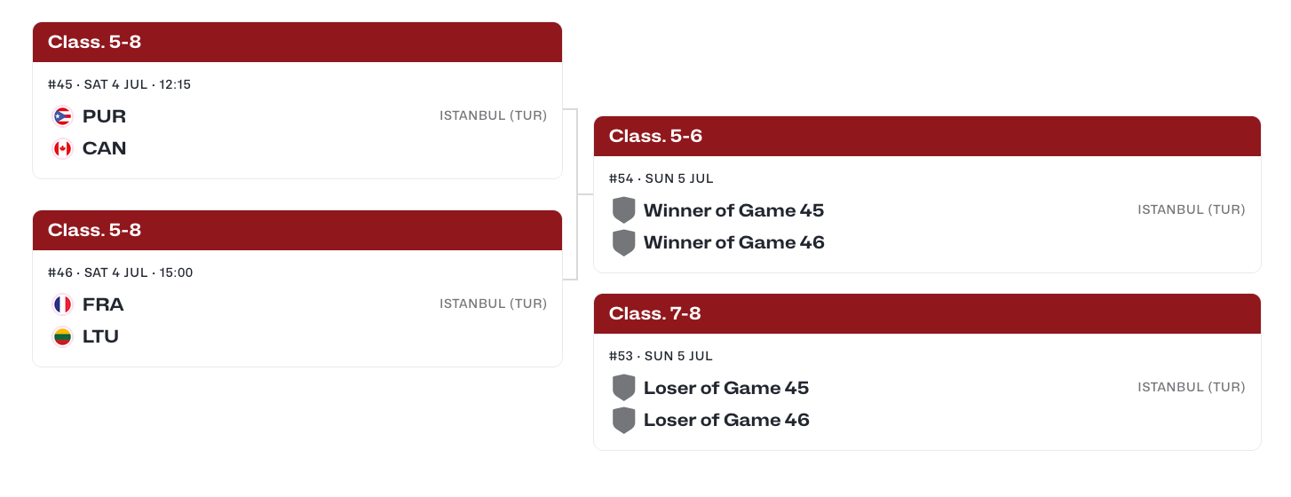Click the Lithuania flag icon
1291x497 pixels.
pyautogui.click(x=62, y=336)
